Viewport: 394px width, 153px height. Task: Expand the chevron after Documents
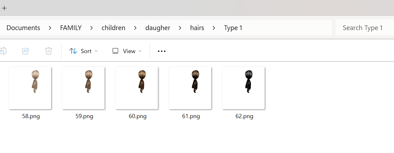point(50,28)
